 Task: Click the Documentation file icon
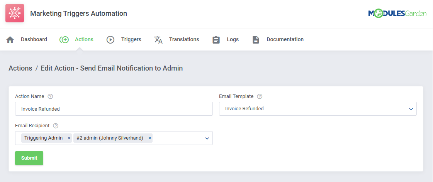point(256,40)
